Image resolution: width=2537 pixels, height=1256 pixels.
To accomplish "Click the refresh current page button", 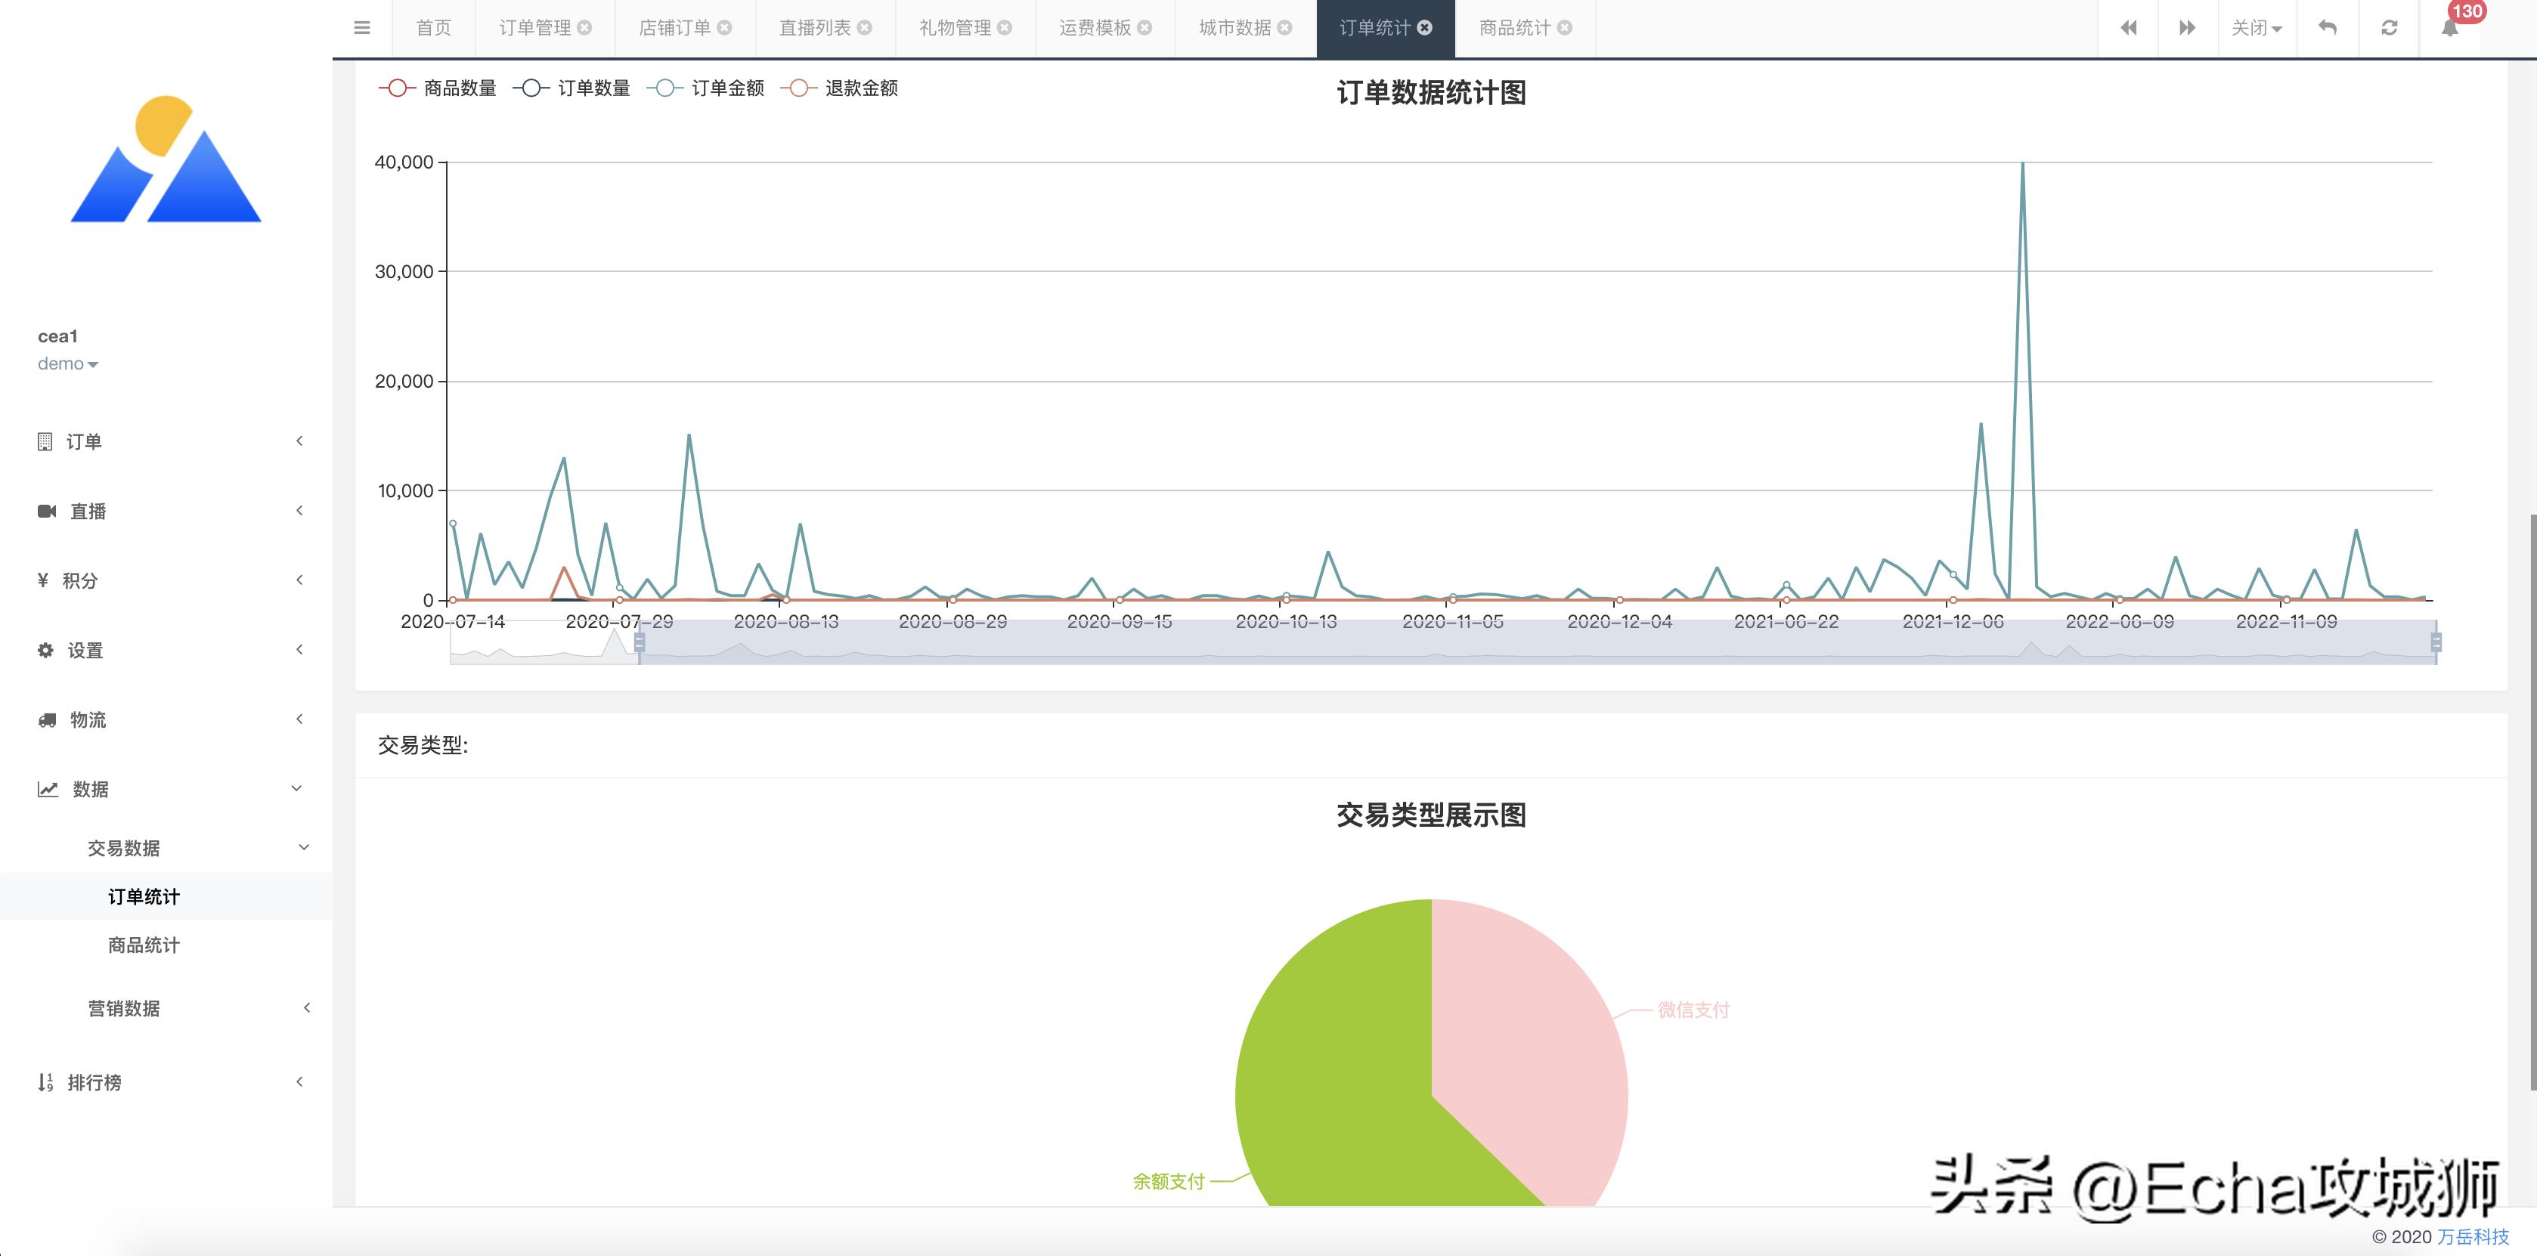I will [x=2390, y=26].
